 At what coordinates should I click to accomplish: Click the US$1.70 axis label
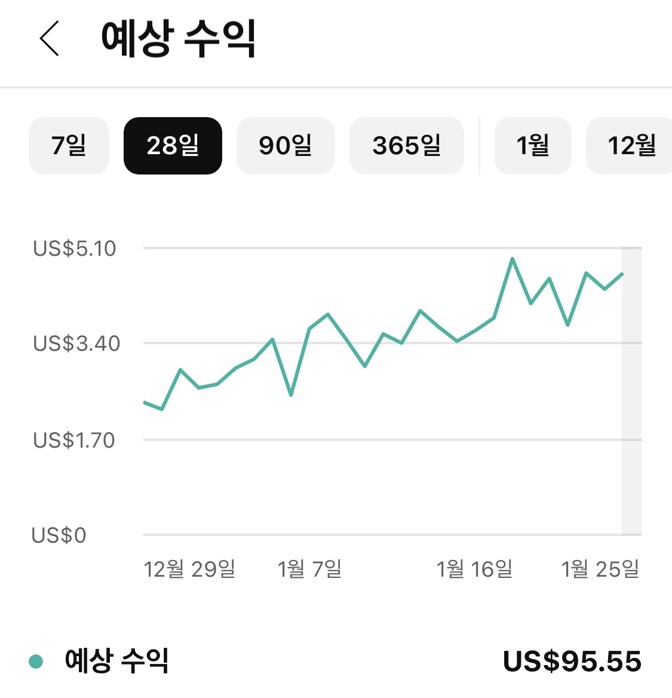(74, 440)
